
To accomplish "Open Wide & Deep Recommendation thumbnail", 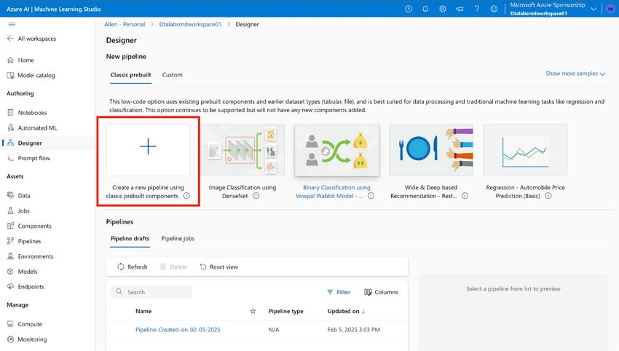I will 431,150.
